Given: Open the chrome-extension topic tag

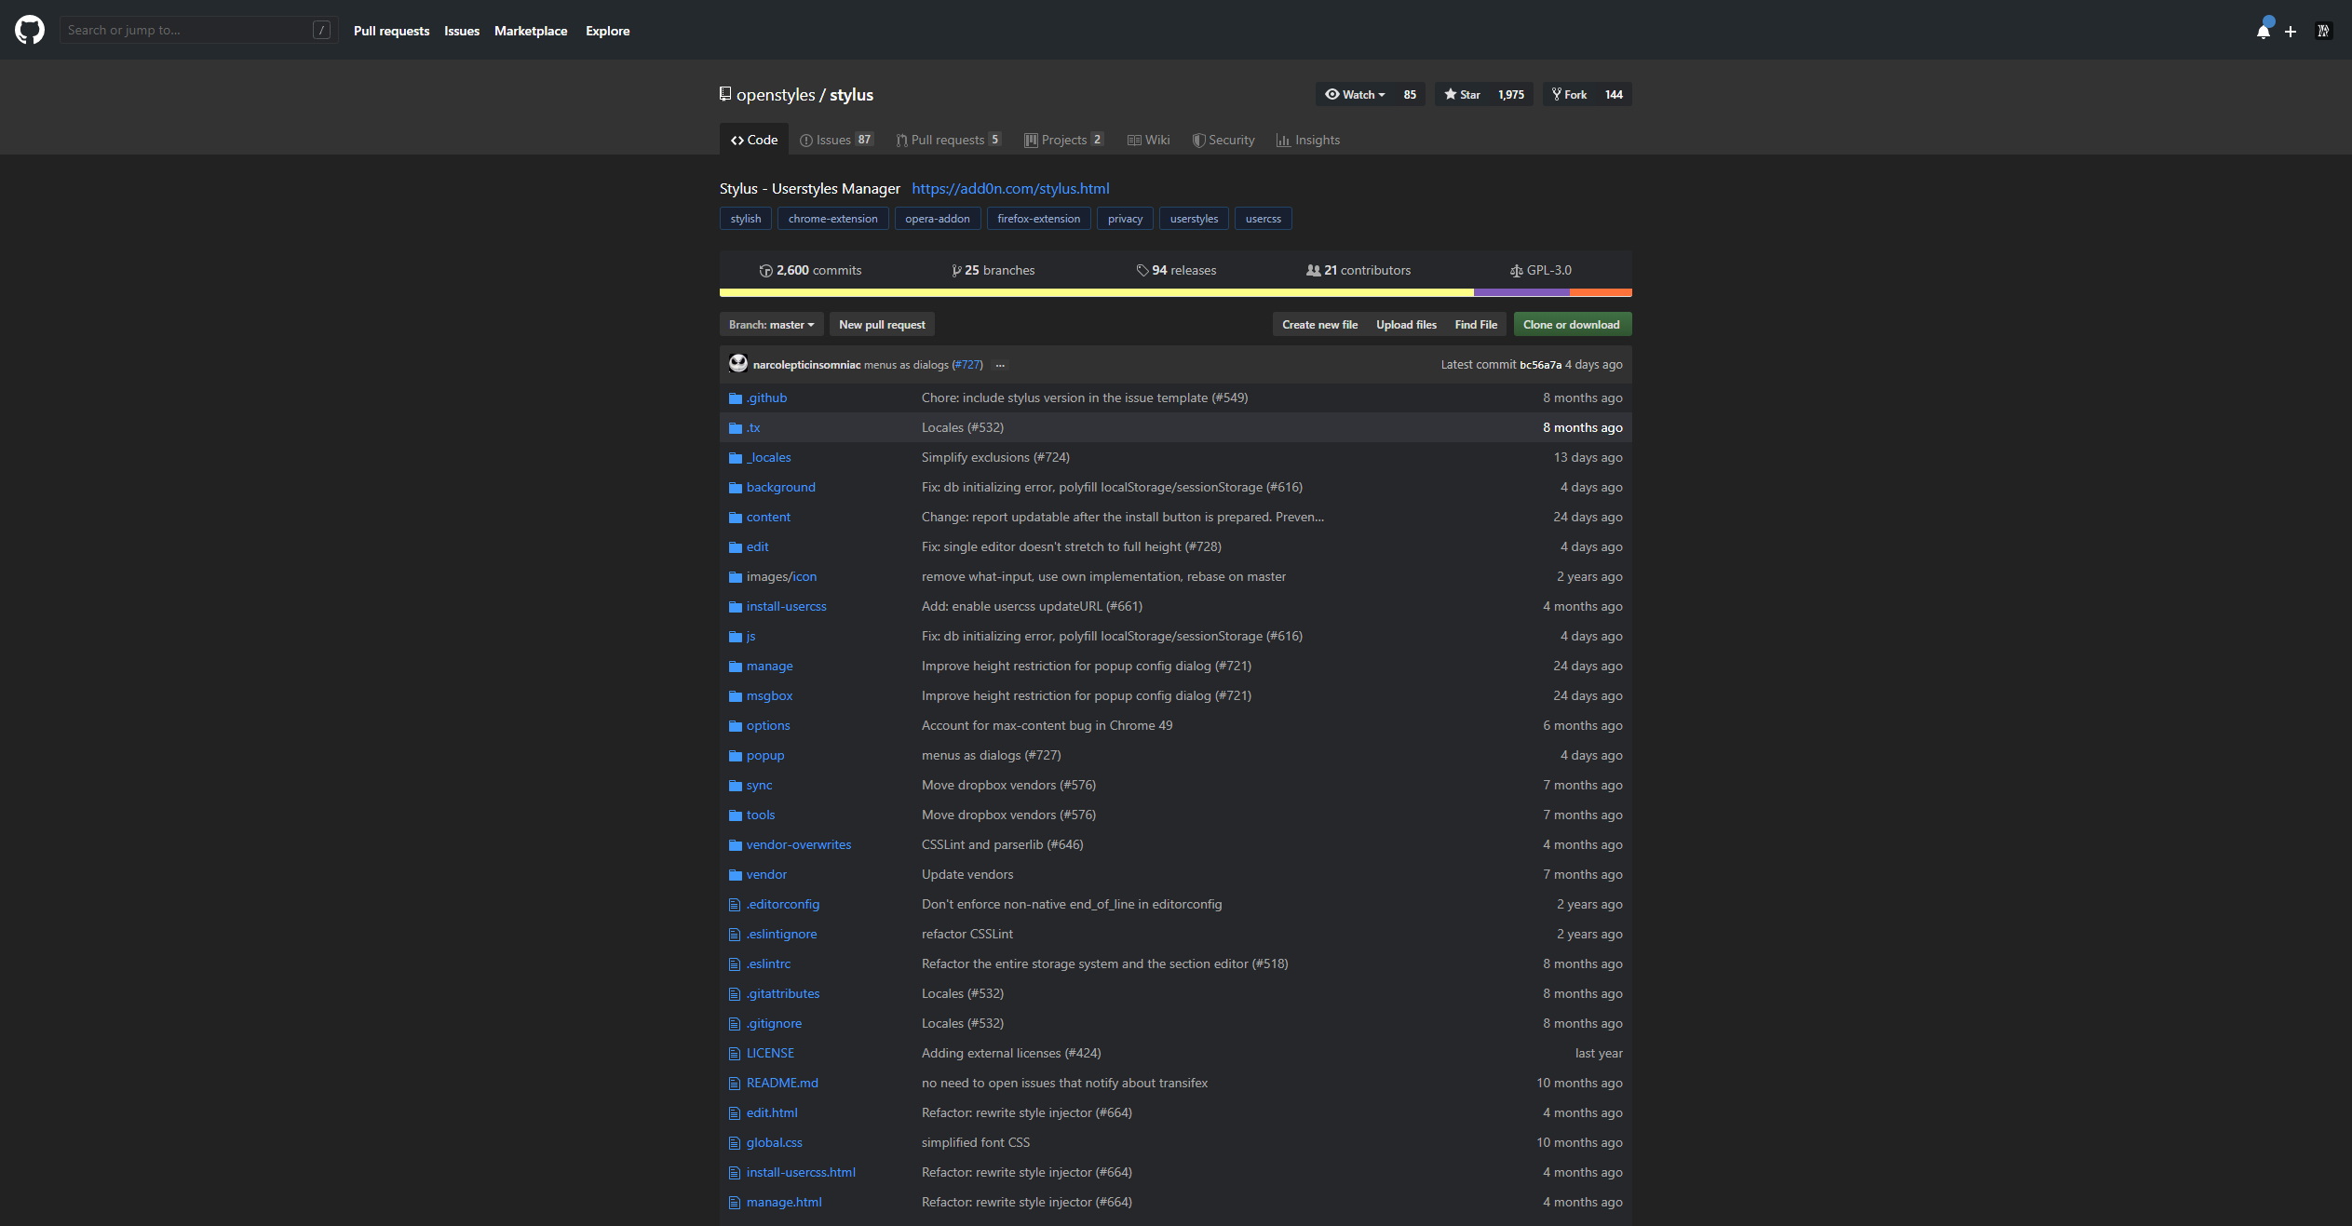Looking at the screenshot, I should pos(832,218).
